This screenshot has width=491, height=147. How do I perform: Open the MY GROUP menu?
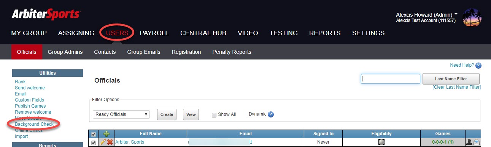tap(29, 33)
